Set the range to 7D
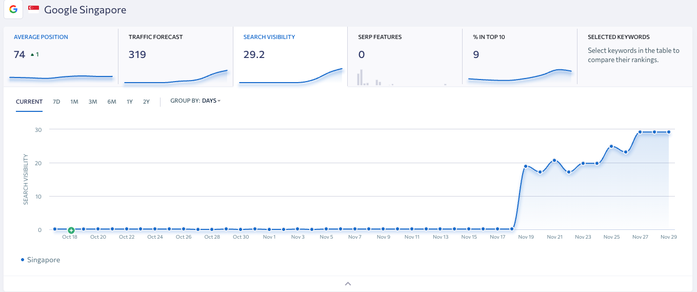Viewport: 697px width, 292px height. [56, 102]
